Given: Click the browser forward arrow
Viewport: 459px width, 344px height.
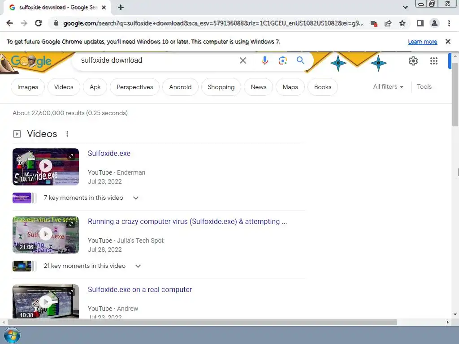Looking at the screenshot, I should pyautogui.click(x=24, y=23).
